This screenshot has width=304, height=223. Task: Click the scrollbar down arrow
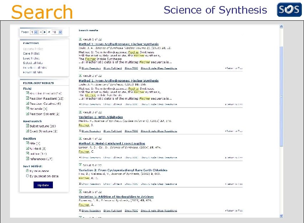pos(281,215)
